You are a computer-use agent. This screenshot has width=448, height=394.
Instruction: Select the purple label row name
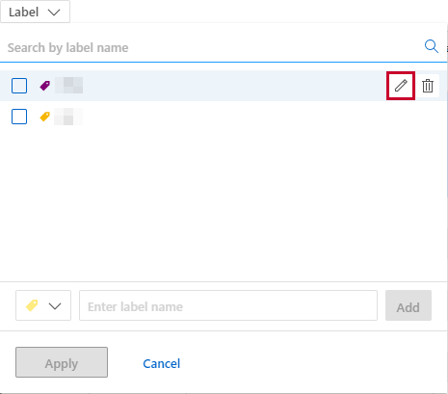coord(68,86)
